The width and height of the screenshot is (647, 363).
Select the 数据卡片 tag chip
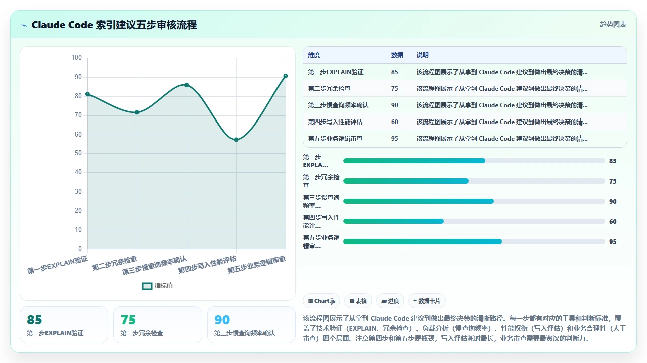pyautogui.click(x=427, y=301)
